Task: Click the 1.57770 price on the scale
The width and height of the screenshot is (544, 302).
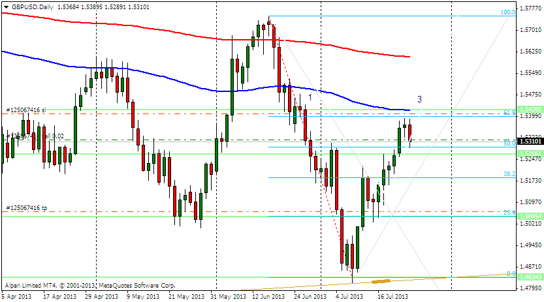Action: tap(530, 8)
